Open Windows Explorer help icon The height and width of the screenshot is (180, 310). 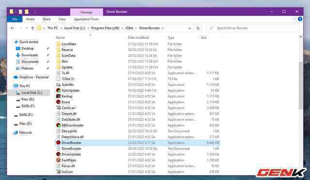[x=300, y=19]
